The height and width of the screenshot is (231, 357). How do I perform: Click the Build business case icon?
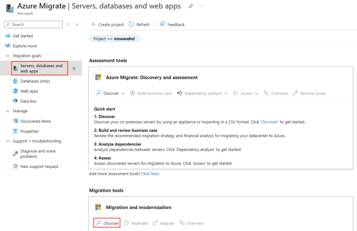pyautogui.click(x=132, y=93)
